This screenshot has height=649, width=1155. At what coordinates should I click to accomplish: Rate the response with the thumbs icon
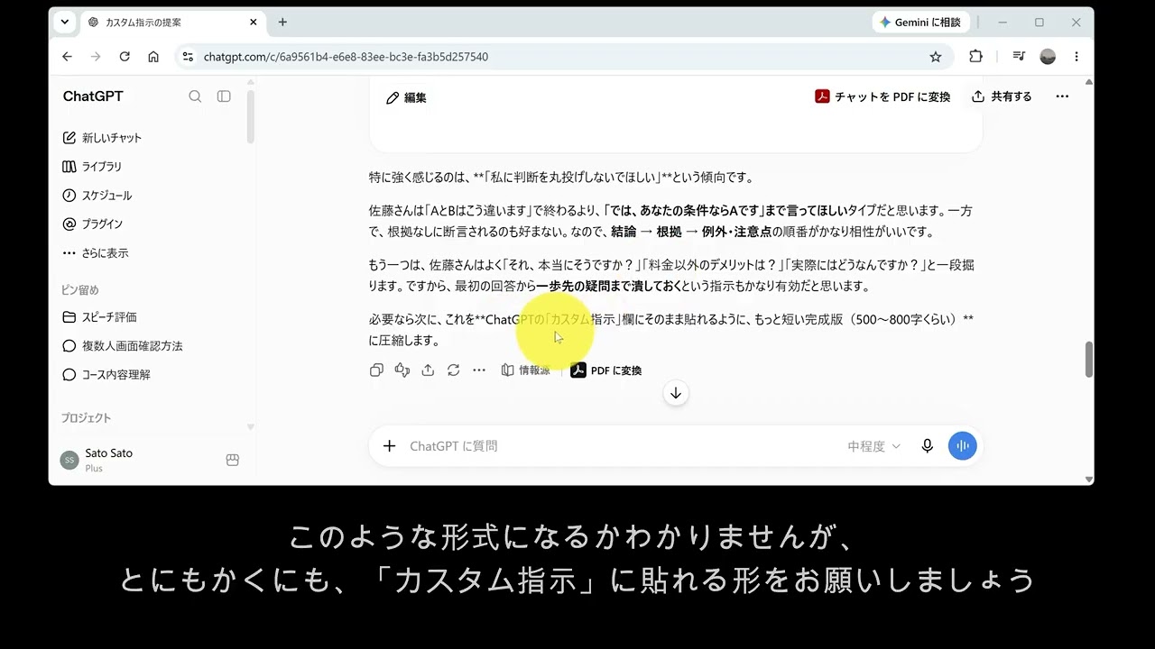click(402, 370)
